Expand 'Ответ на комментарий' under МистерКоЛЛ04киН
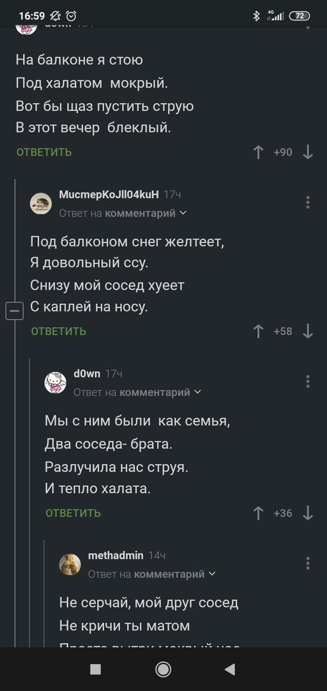The width and height of the screenshot is (327, 691). point(123,213)
